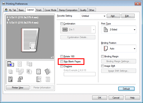Viewport: 143px width, 103px height.
Task: Open the Print Type dropdown
Action: point(119,30)
